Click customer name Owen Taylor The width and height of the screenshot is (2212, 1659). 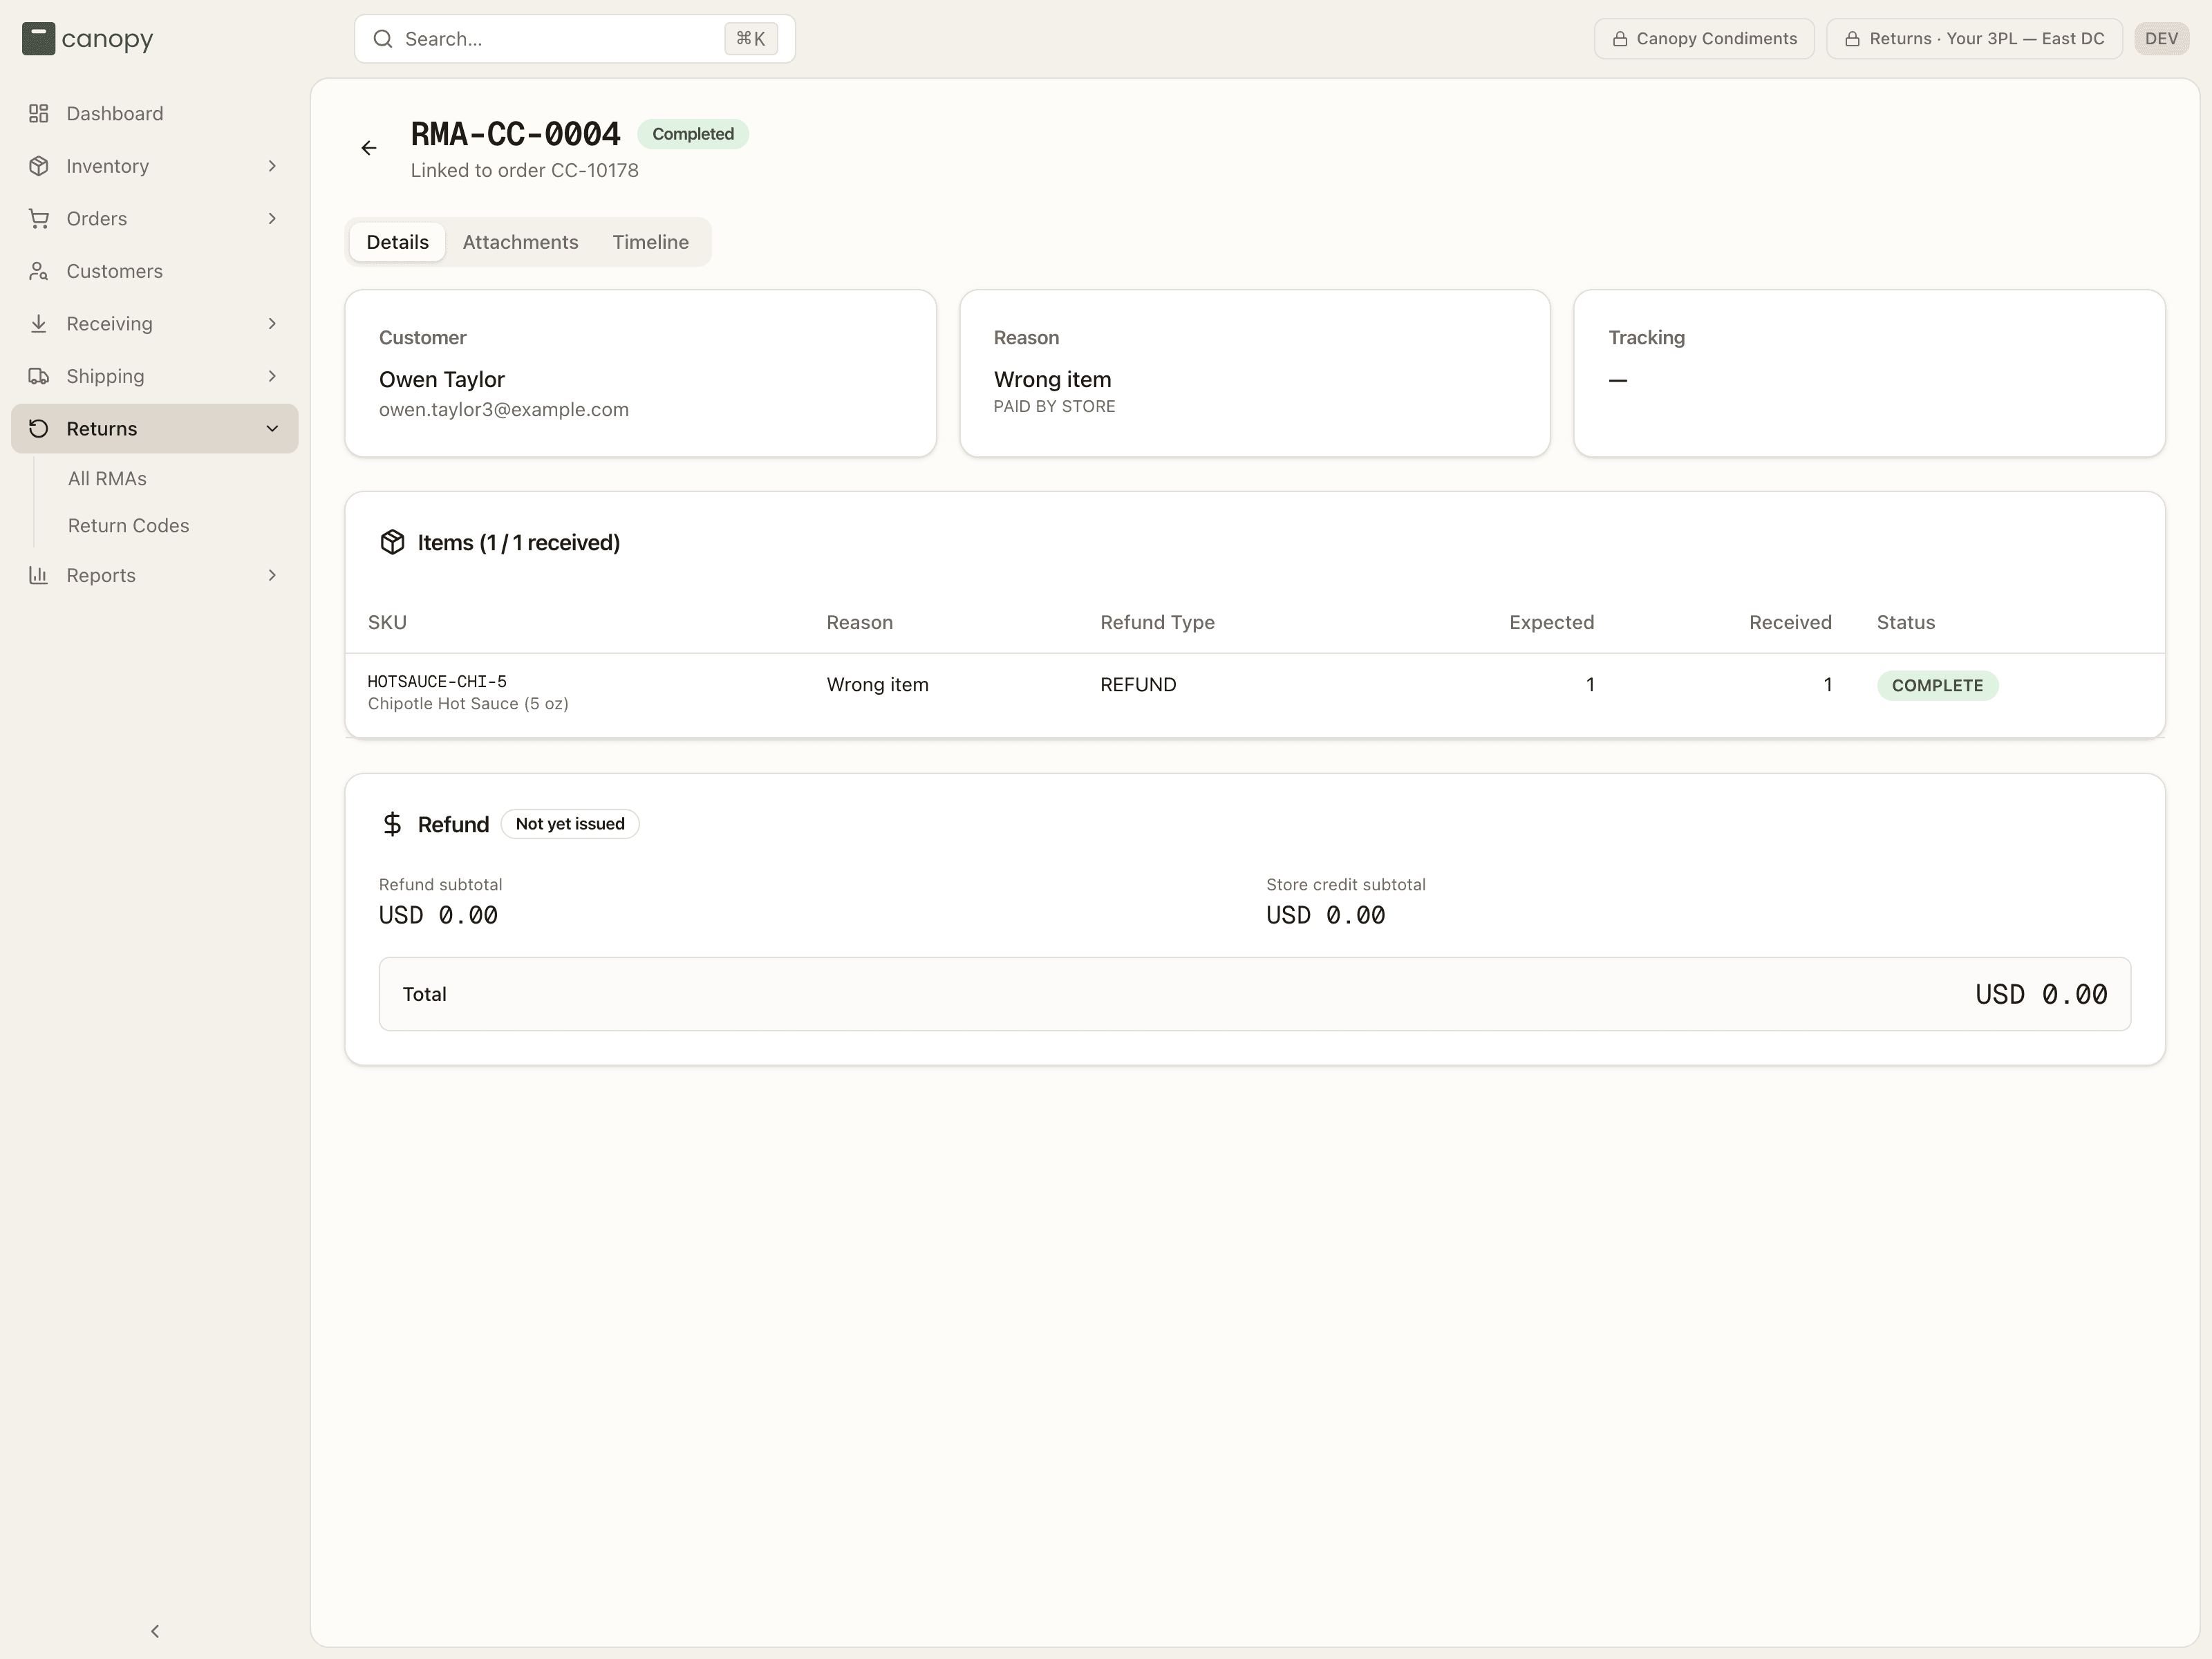(x=442, y=380)
